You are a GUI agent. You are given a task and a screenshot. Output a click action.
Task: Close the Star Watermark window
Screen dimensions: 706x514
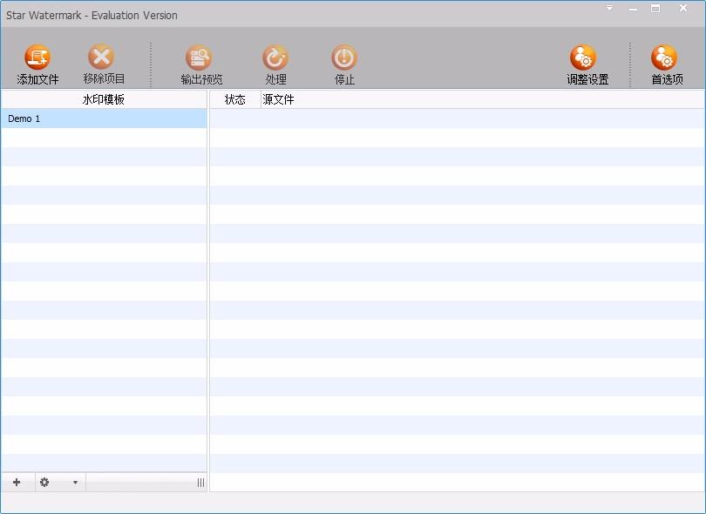click(x=683, y=8)
